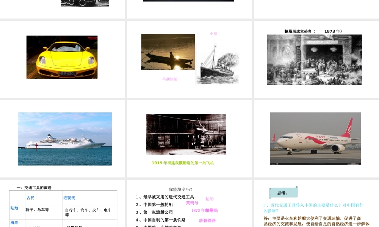Click the blue question '1、近代交通工具传入中国'

click(313, 208)
